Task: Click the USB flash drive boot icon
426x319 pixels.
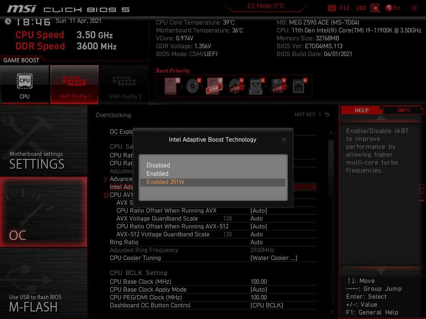Action: coord(256,85)
